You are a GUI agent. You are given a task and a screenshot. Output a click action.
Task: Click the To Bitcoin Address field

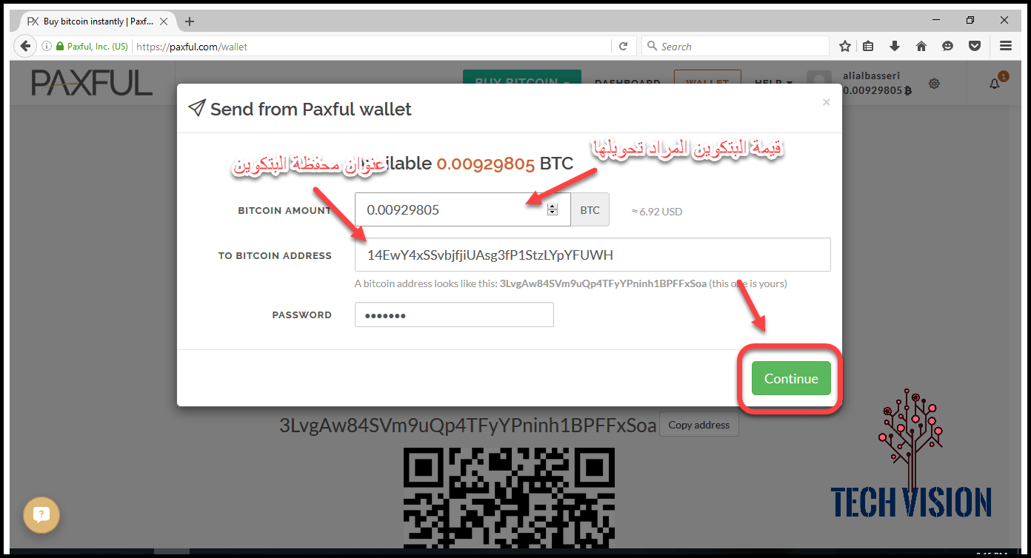pos(593,255)
